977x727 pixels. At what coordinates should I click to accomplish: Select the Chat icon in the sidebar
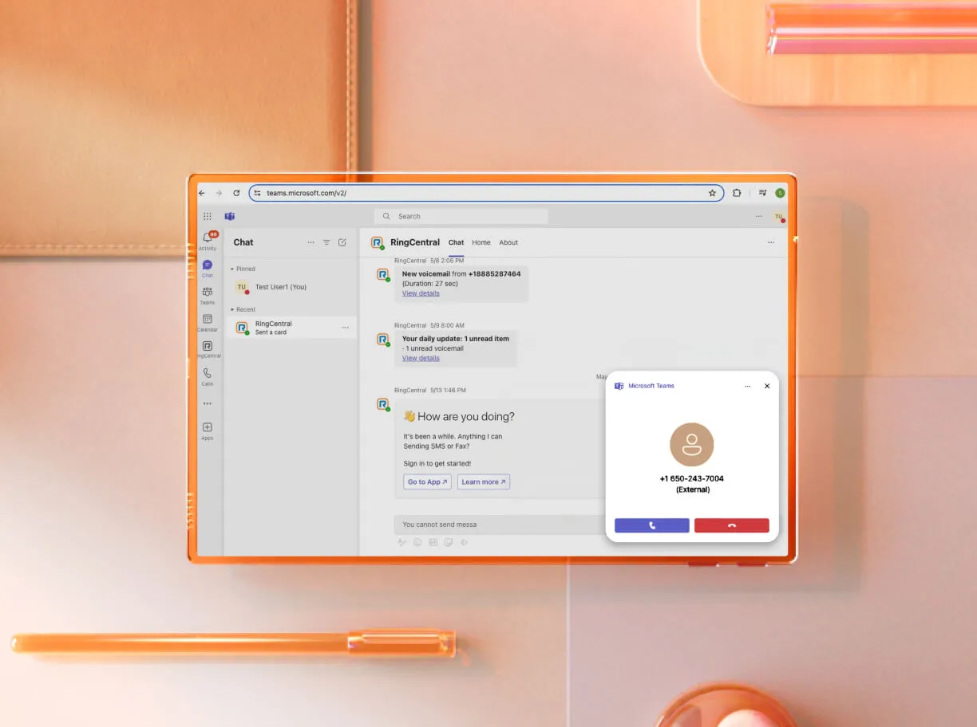pyautogui.click(x=207, y=266)
